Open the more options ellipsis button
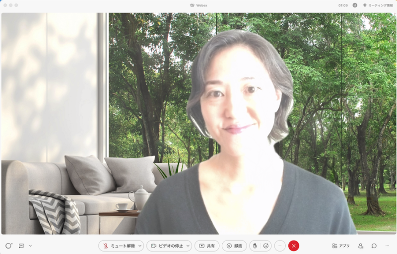The height and width of the screenshot is (254, 397). pos(280,246)
